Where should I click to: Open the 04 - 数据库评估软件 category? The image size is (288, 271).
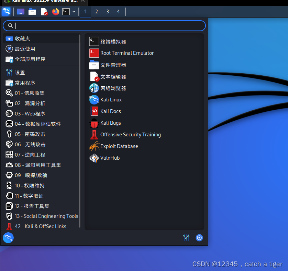pos(41,124)
